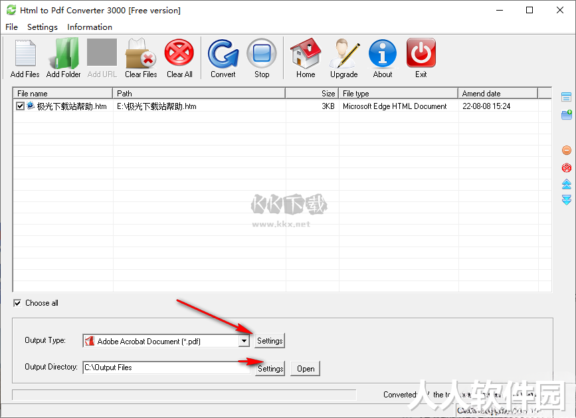Click the grayed Add URL toolbar item

(x=102, y=58)
